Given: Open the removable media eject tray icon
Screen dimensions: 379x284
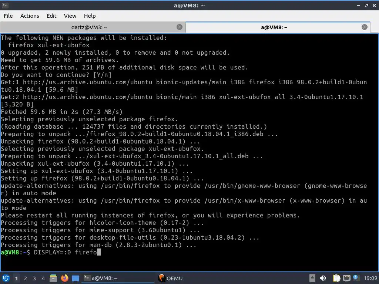Looking at the screenshot, I should pos(312,278).
